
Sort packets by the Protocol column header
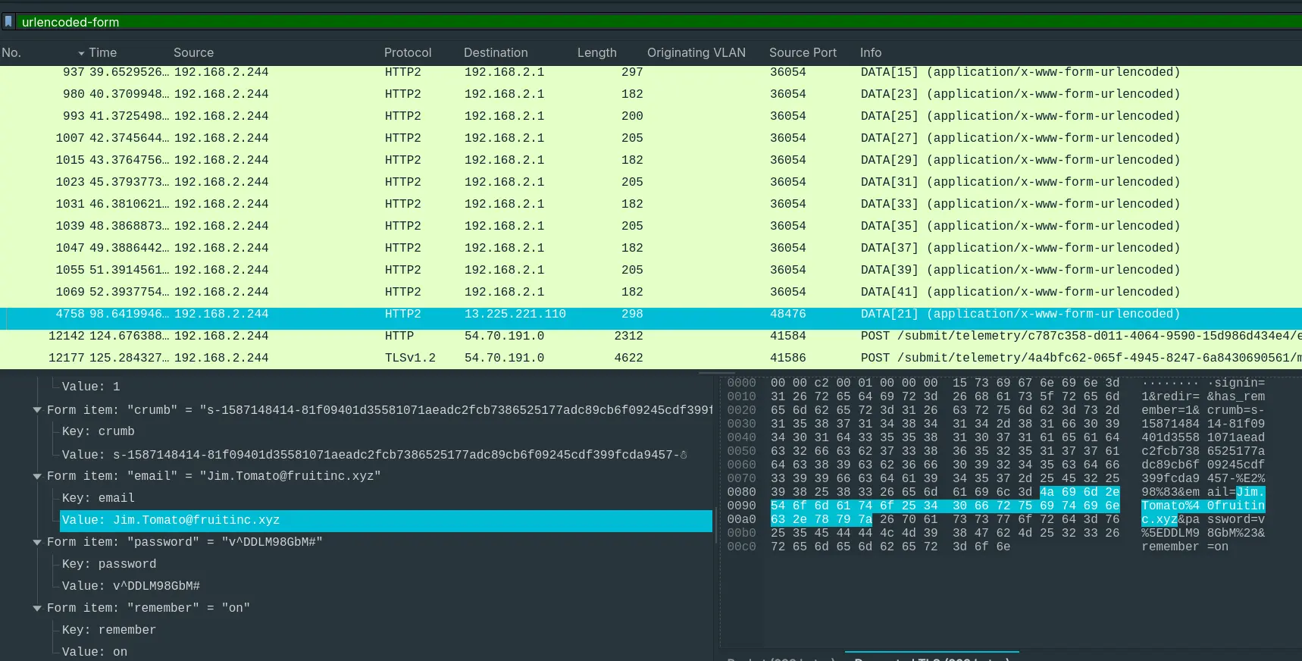point(407,52)
